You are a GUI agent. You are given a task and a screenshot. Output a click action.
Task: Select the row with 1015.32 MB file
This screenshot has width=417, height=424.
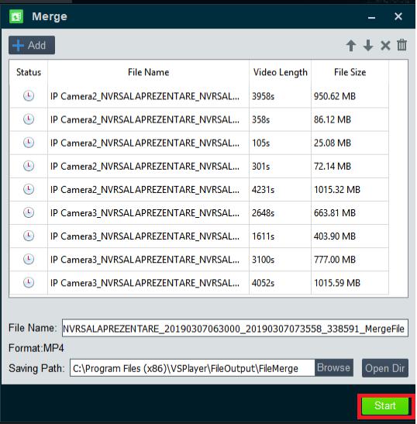tap(199, 190)
